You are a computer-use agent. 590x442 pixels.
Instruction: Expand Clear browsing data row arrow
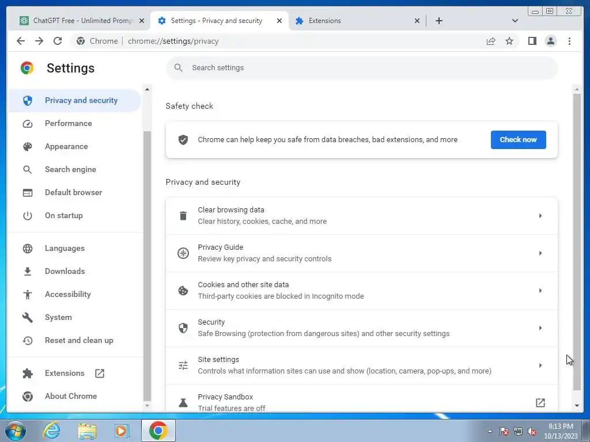tap(540, 216)
